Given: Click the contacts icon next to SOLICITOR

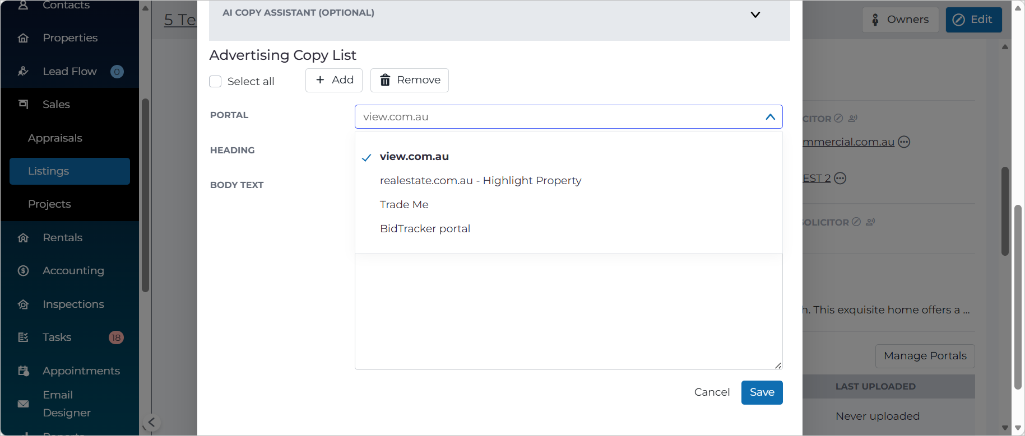Looking at the screenshot, I should coord(870,222).
